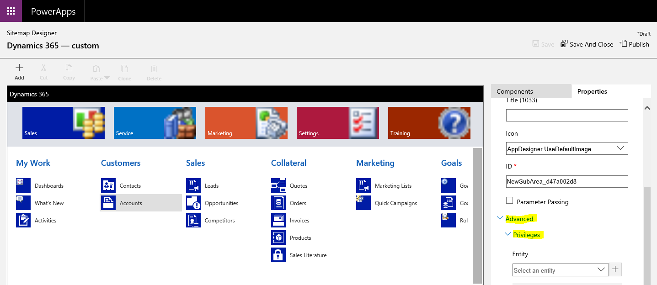Click the properties panel scroll-up arrow
The image size is (657, 285).
click(x=647, y=108)
